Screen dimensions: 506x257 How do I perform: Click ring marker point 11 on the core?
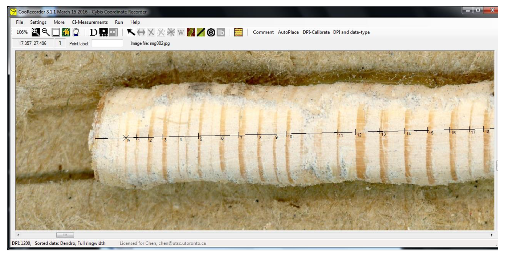click(x=337, y=132)
